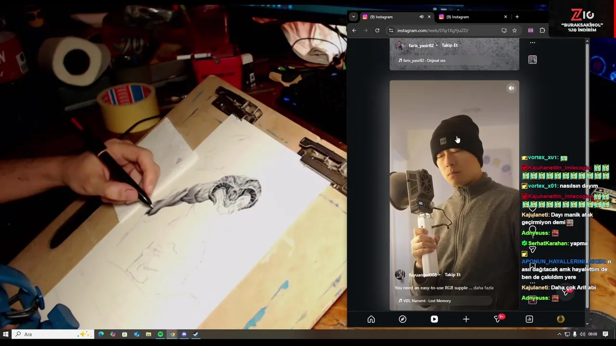Screen dimensions: 616x346
Task: Click the taskbar clock 08:08
Action: click(x=592, y=334)
